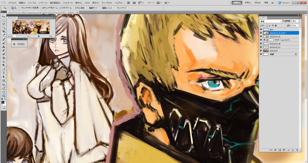Select the Move tool
Viewport: 308px width, 163px height.
(x=4, y=16)
